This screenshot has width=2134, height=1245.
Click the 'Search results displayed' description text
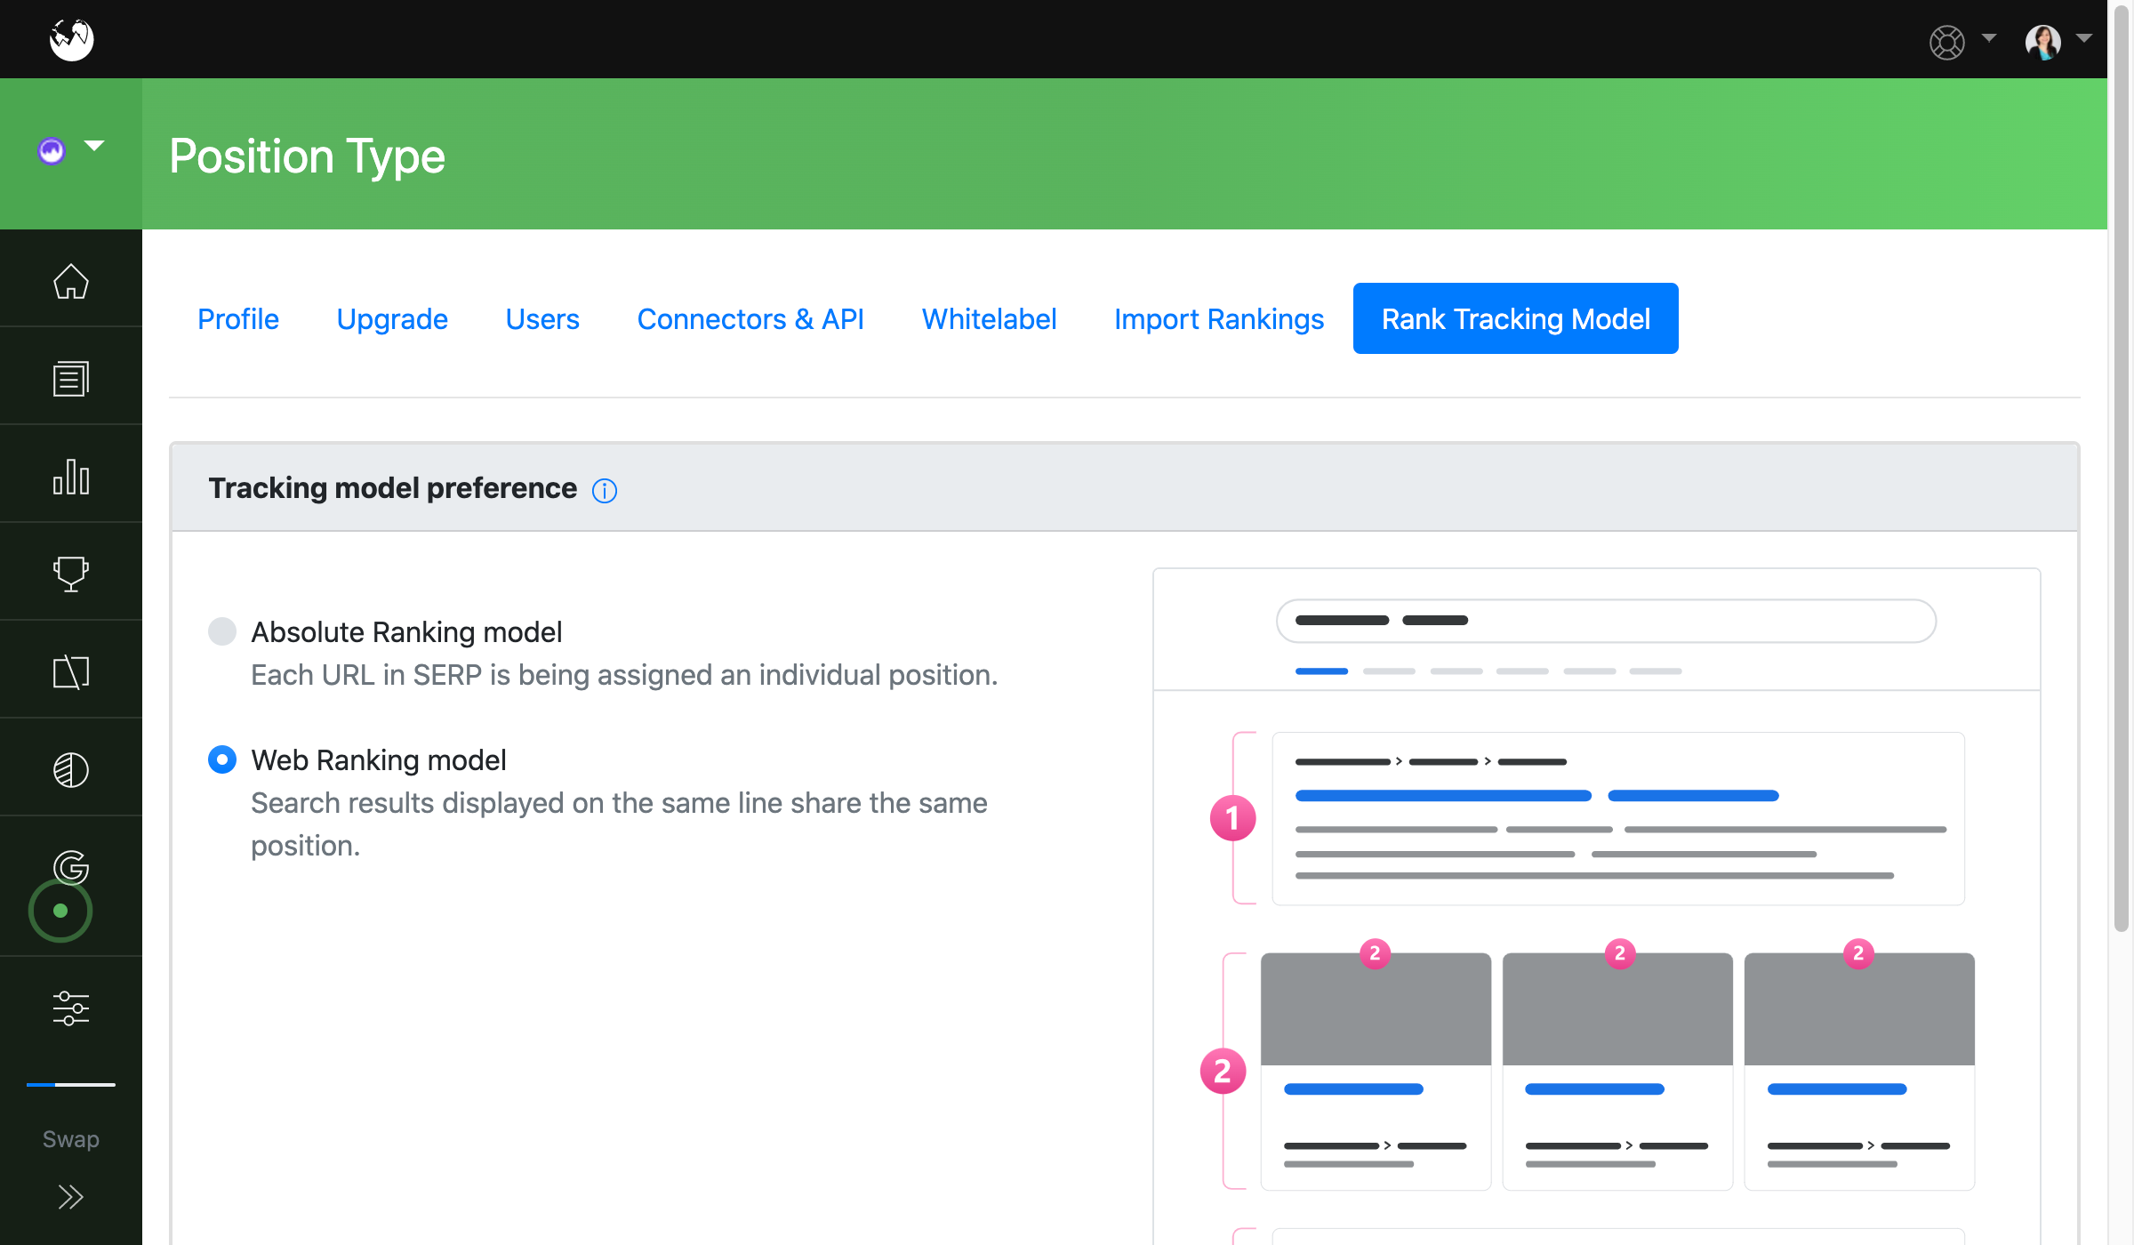coord(619,823)
